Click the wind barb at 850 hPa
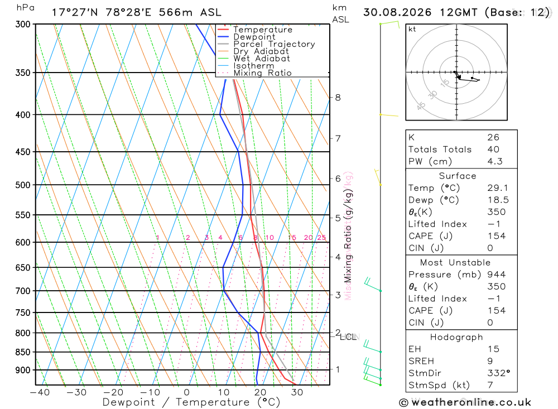The height and width of the screenshot is (409, 558). [373, 347]
